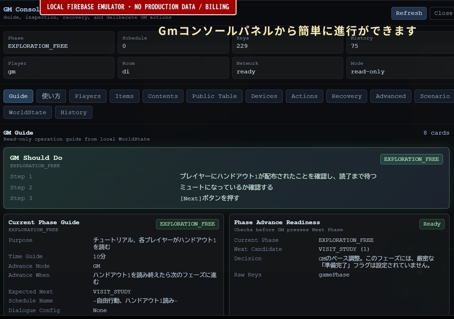
Task: Click the Dialogue Config value None
Action: tap(100, 310)
